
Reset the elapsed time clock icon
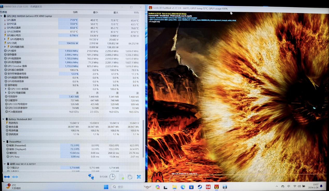(112, 177)
